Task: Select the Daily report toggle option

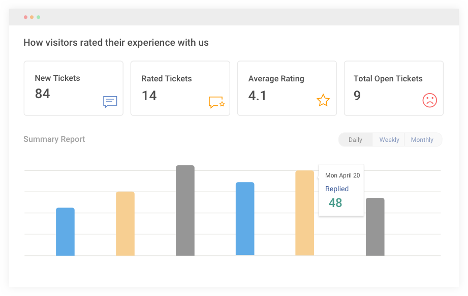Action: 356,139
